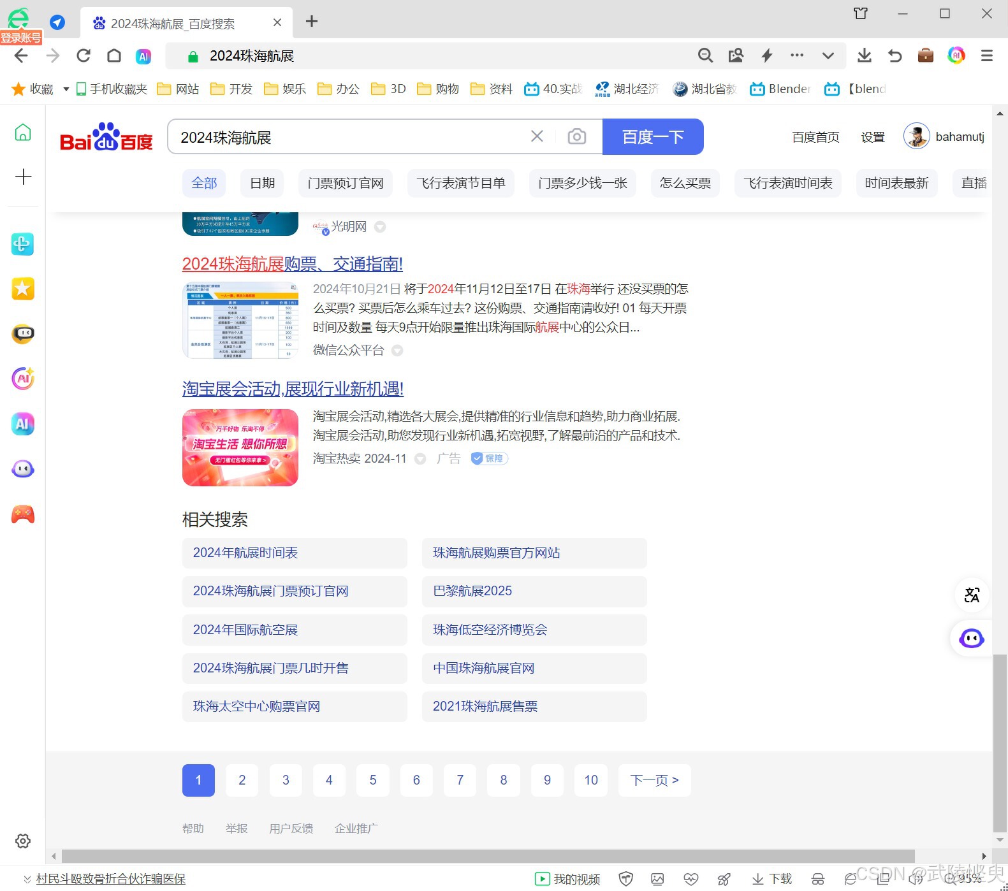The width and height of the screenshot is (1008, 891).
Task: Open the AI assistant icon beside address bar
Action: coord(144,57)
